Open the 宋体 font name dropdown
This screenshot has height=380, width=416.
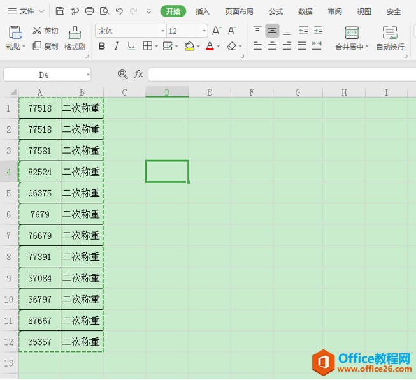(162, 31)
